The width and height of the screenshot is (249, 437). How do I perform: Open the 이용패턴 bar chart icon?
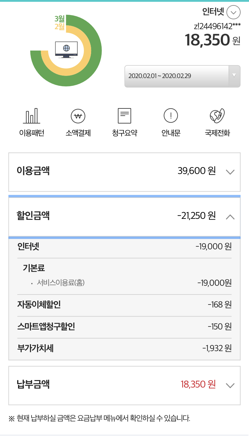click(32, 116)
